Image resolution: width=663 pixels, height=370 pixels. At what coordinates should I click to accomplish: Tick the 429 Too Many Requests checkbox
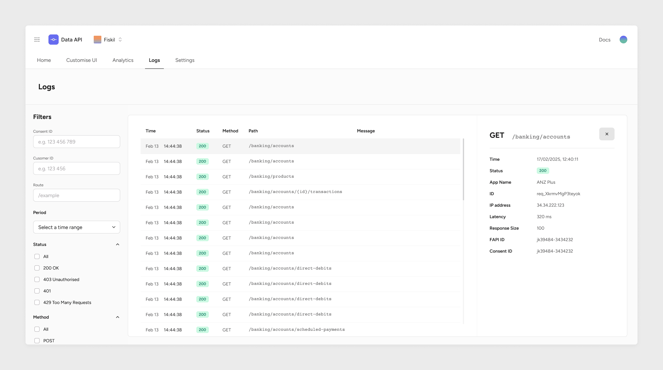(x=37, y=302)
